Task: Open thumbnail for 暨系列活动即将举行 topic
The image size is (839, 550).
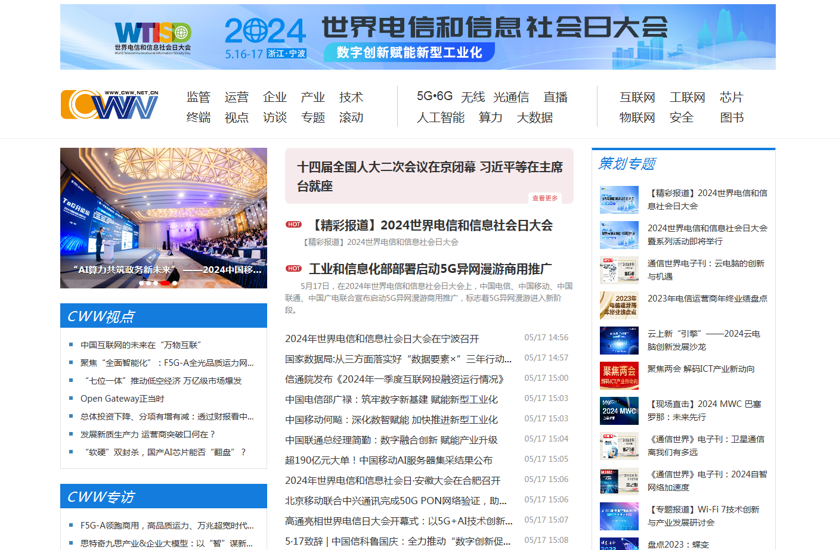Action: coord(619,235)
